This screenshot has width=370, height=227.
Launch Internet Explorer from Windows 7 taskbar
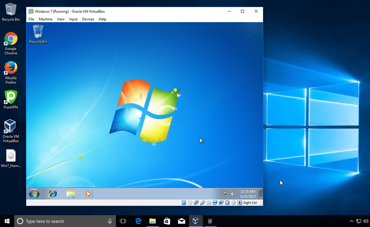point(53,194)
